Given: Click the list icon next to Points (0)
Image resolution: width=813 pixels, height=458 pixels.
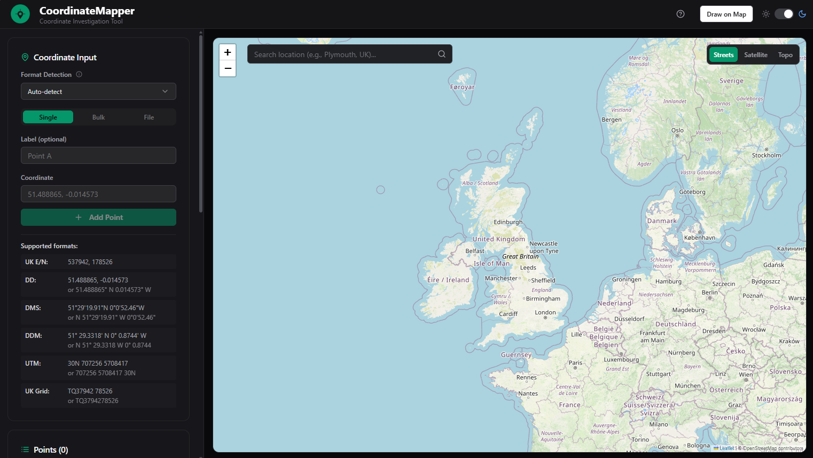Looking at the screenshot, I should [25, 449].
